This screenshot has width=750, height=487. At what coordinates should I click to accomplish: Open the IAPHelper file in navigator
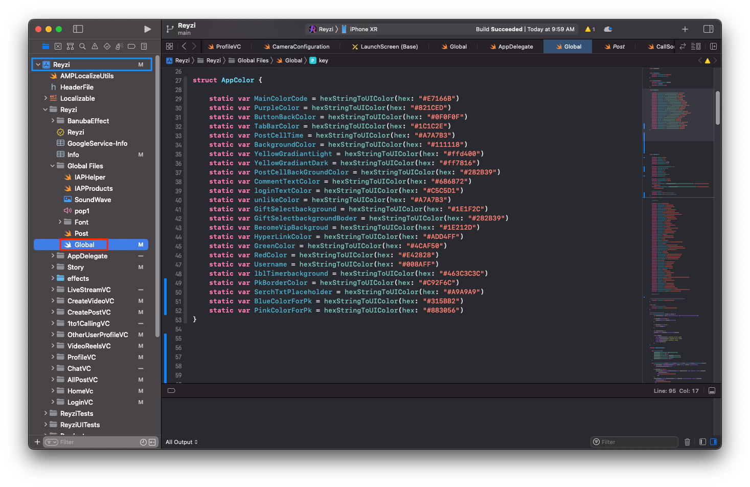89,177
